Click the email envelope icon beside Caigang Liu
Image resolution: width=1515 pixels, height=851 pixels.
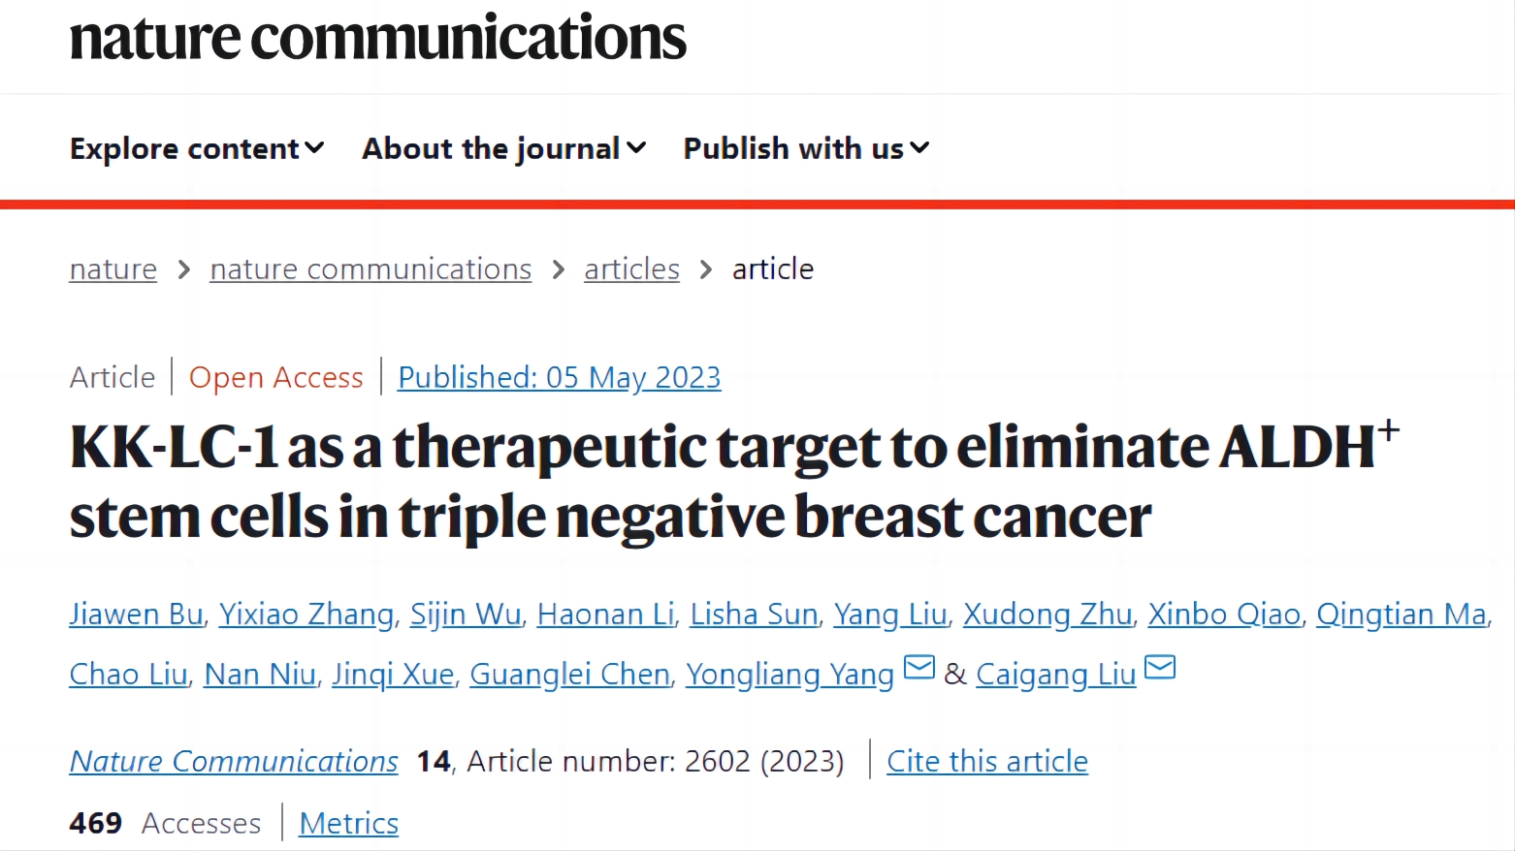pyautogui.click(x=1160, y=668)
